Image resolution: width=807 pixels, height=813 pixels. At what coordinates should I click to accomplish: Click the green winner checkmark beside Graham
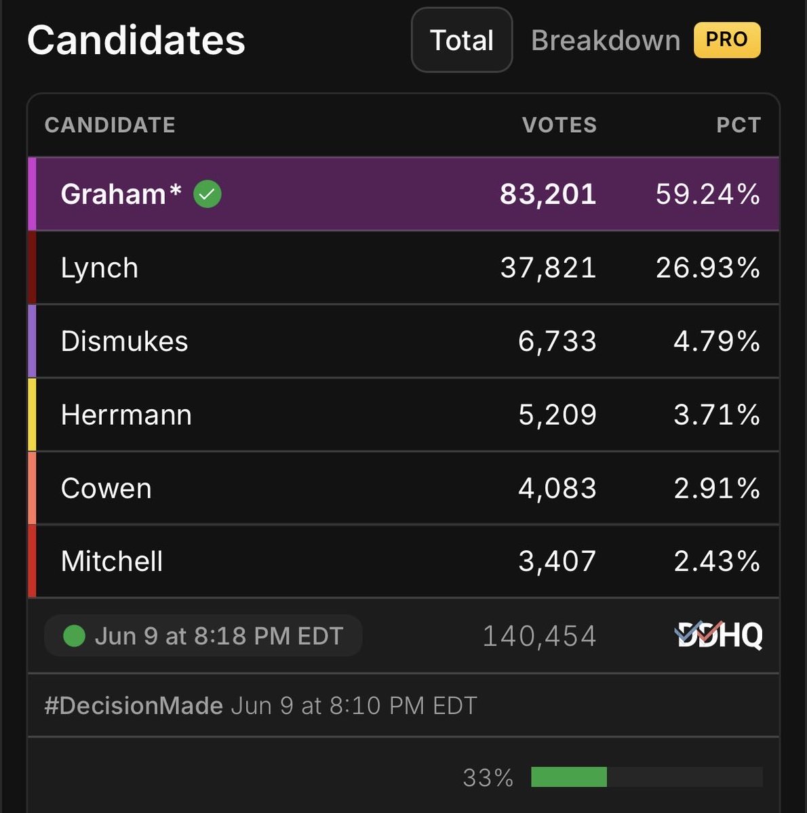click(208, 194)
